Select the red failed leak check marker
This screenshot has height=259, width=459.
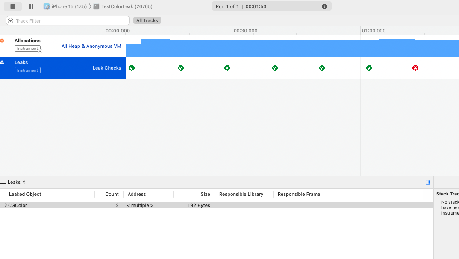tap(415, 68)
